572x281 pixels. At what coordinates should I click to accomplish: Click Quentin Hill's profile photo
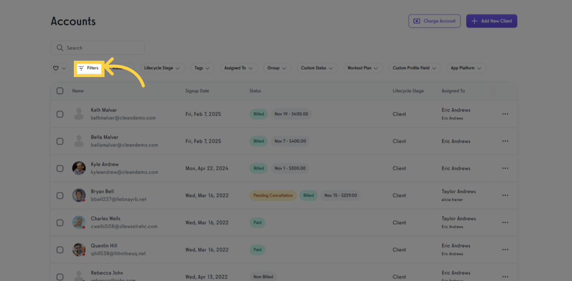[79, 250]
